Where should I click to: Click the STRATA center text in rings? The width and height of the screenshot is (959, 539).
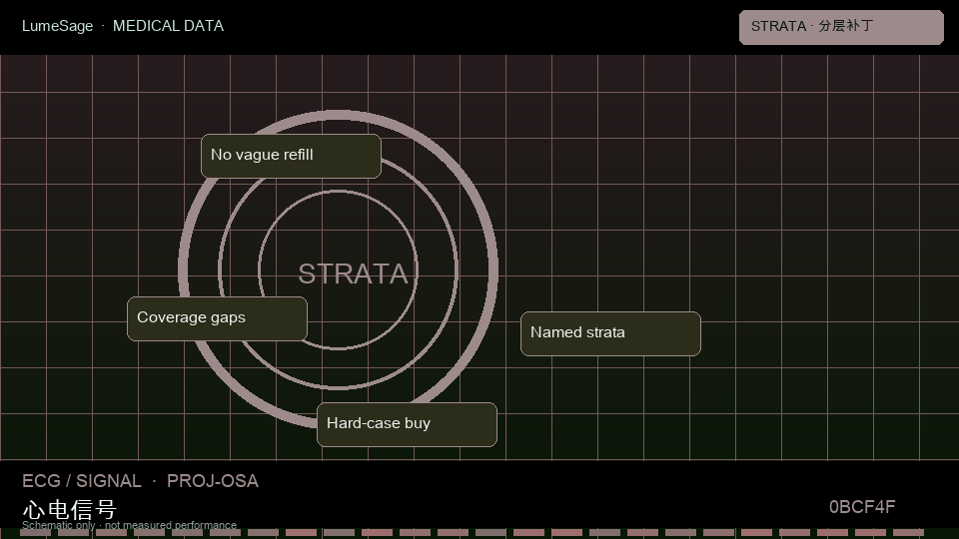pyautogui.click(x=353, y=273)
